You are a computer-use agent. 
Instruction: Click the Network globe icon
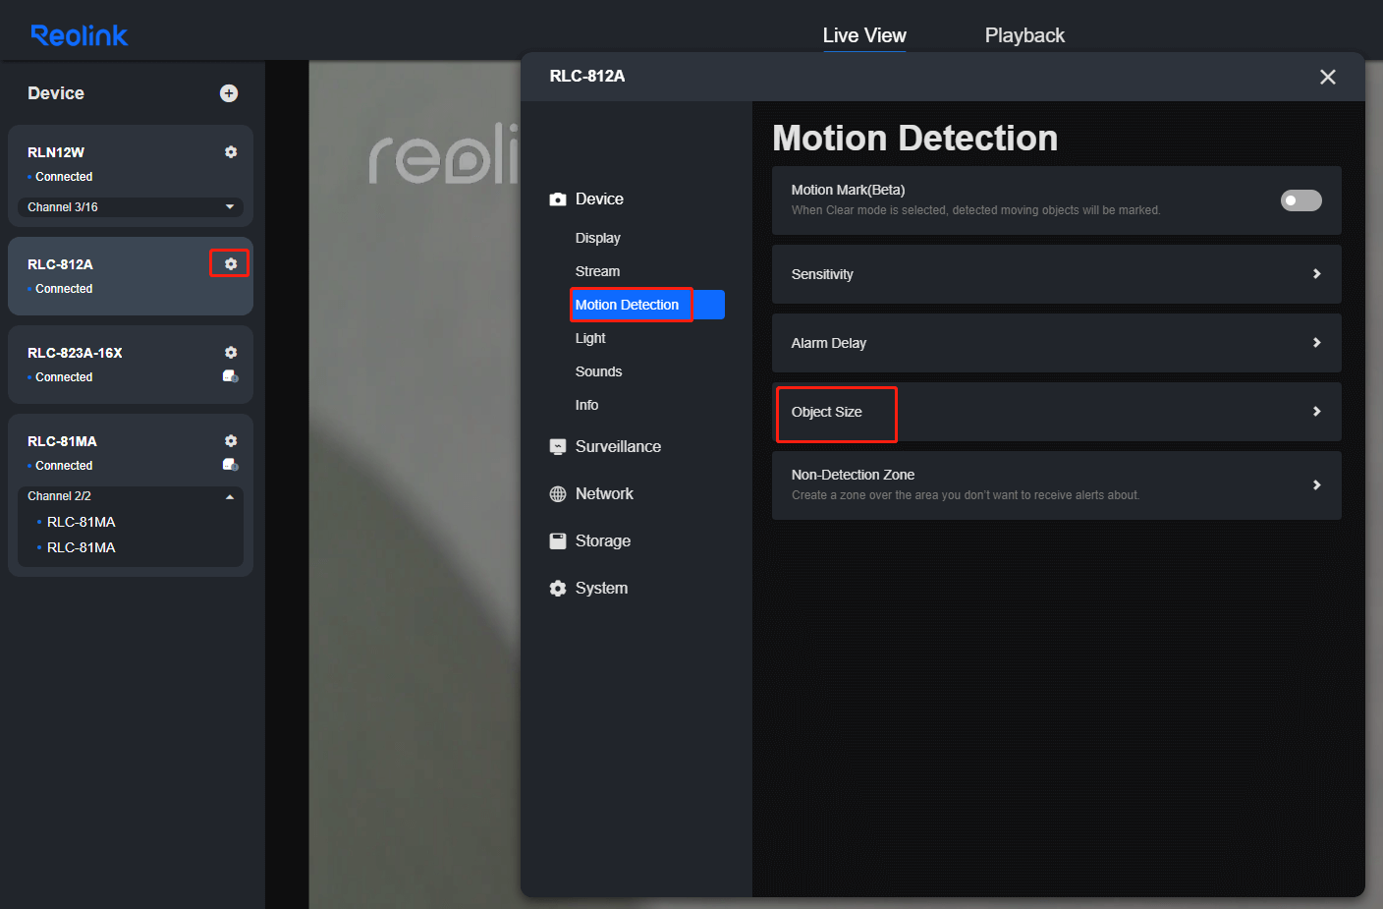point(558,494)
